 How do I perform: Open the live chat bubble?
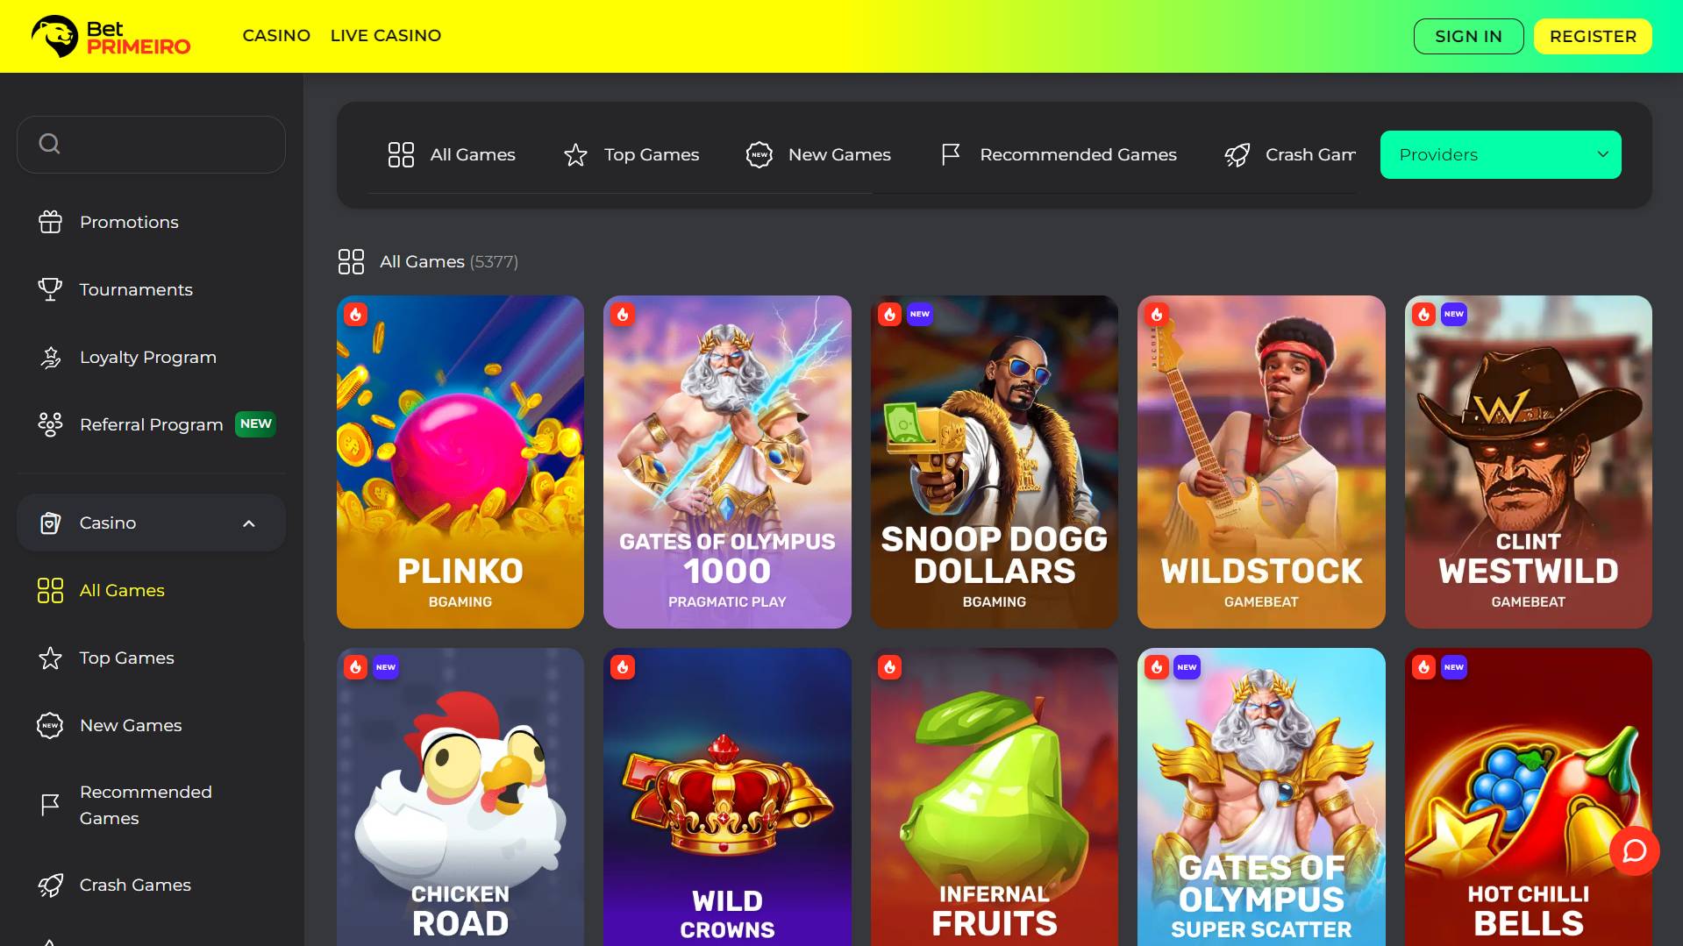pyautogui.click(x=1634, y=850)
